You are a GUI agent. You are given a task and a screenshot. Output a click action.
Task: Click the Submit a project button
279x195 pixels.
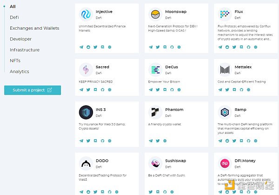(33, 90)
